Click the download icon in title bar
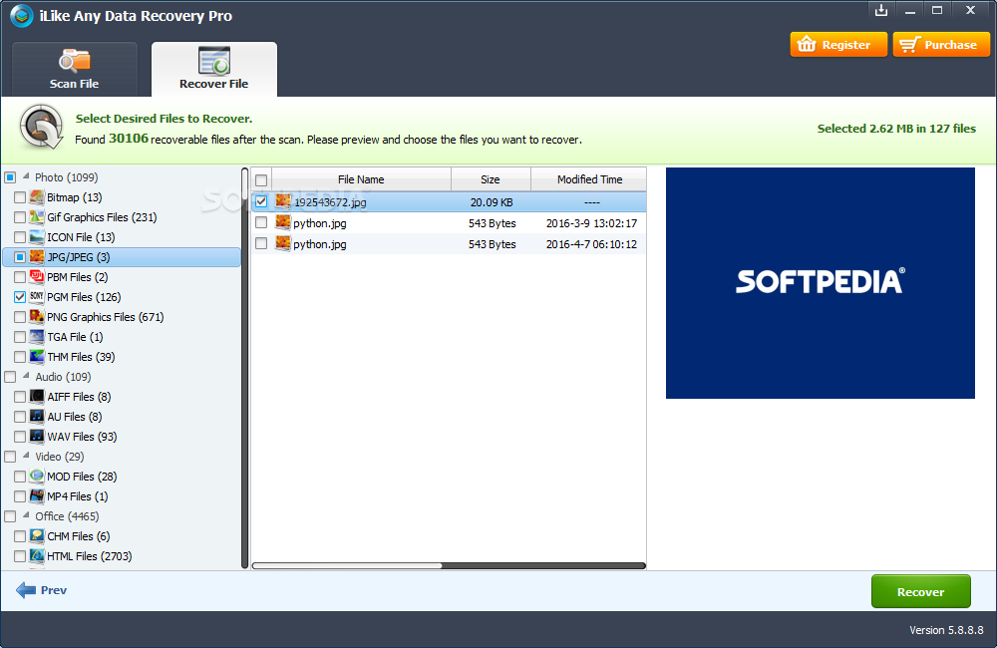Viewport: 997px width, 648px height. pos(881,10)
